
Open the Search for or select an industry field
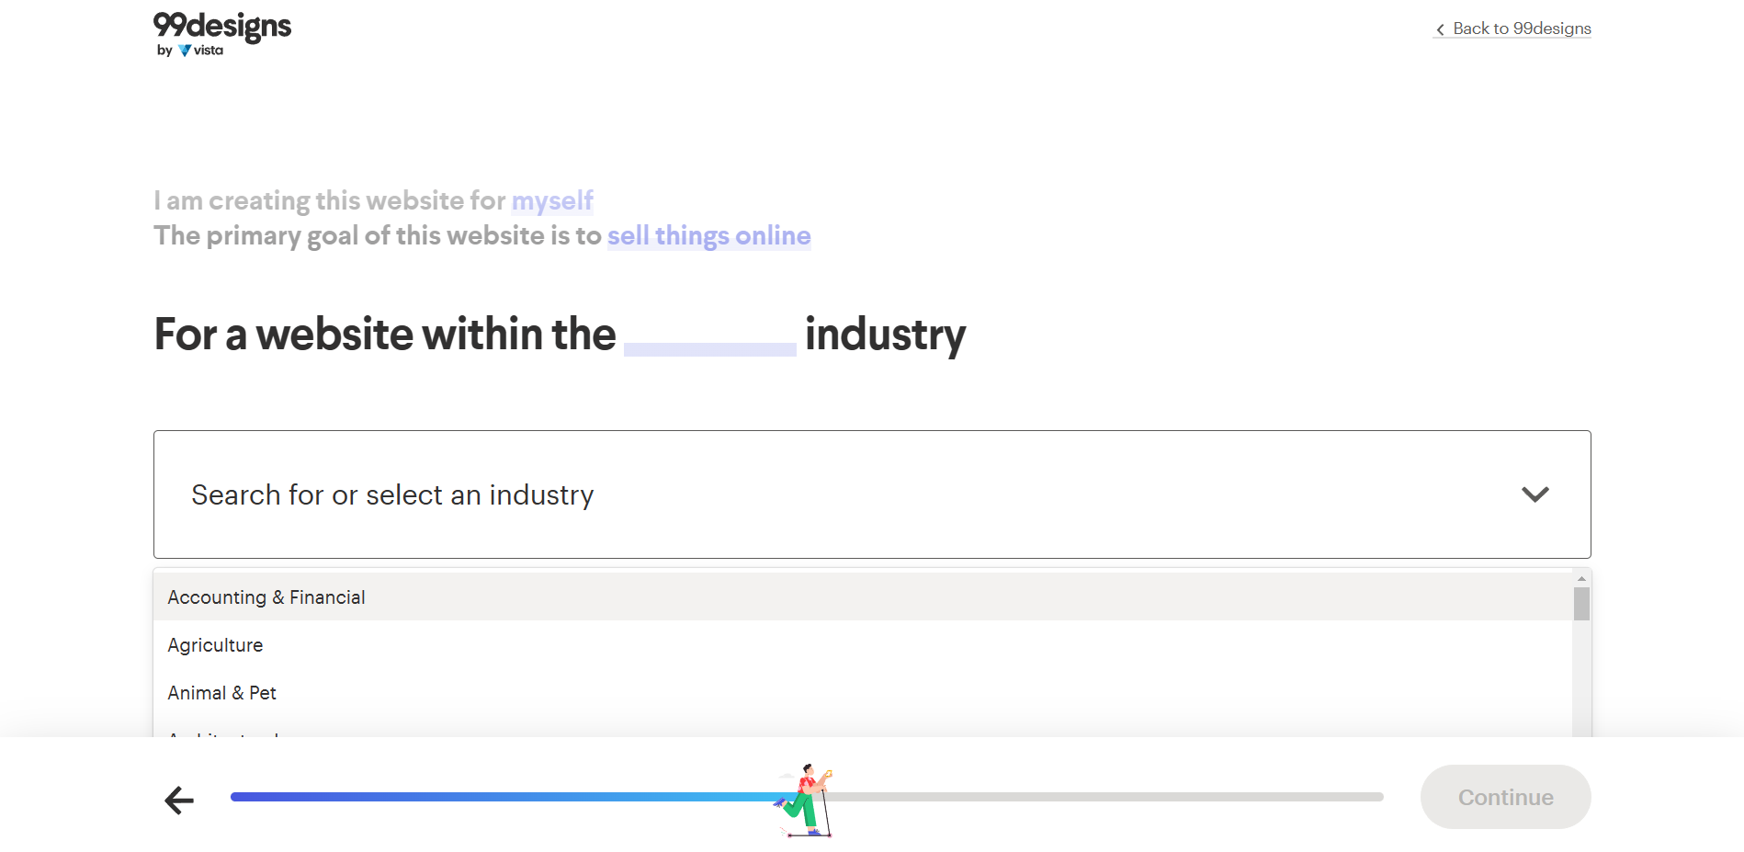[872, 494]
